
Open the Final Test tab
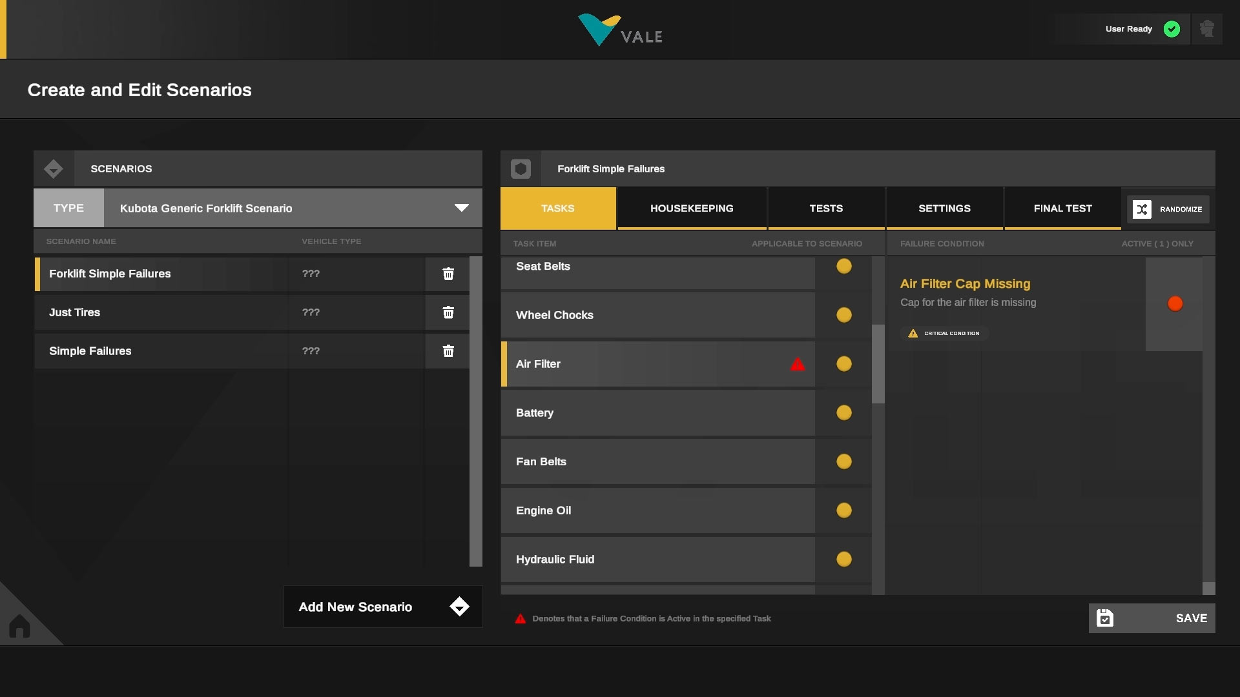[x=1062, y=208]
